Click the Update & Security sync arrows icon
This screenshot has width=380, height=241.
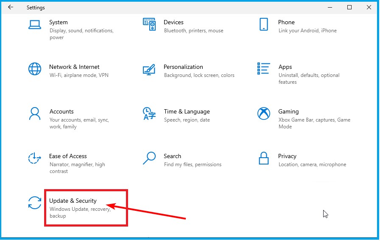point(35,203)
